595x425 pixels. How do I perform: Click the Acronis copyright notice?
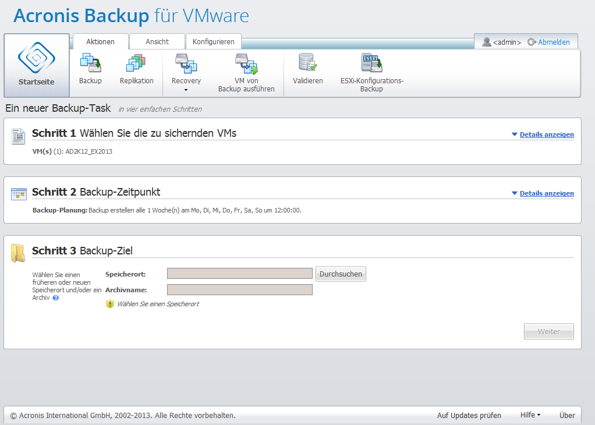click(123, 416)
